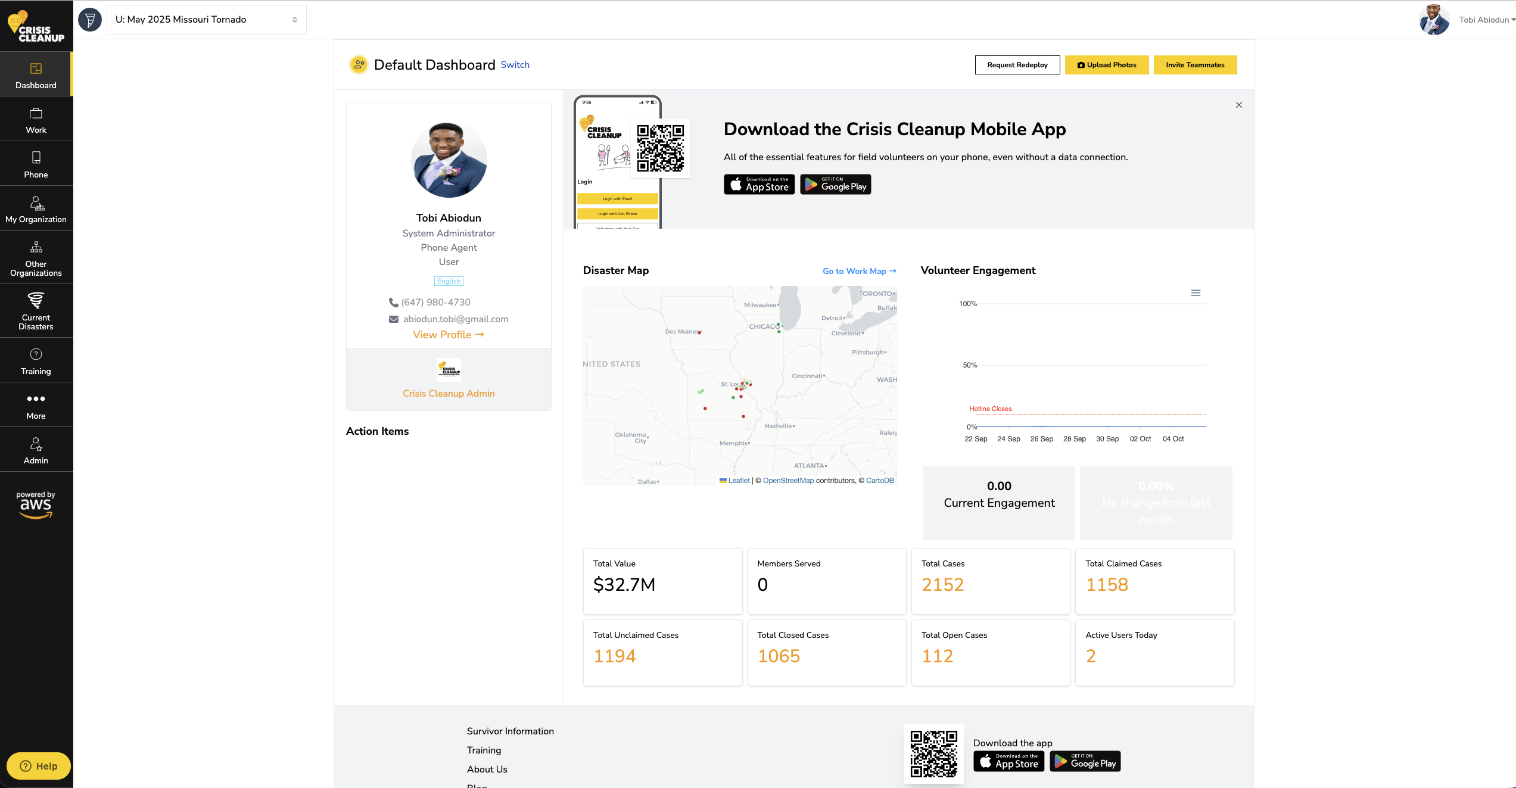
Task: Close the mobile app download banner
Action: click(1239, 105)
